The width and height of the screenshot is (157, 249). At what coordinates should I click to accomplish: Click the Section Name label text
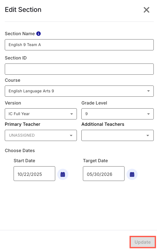[20, 34]
